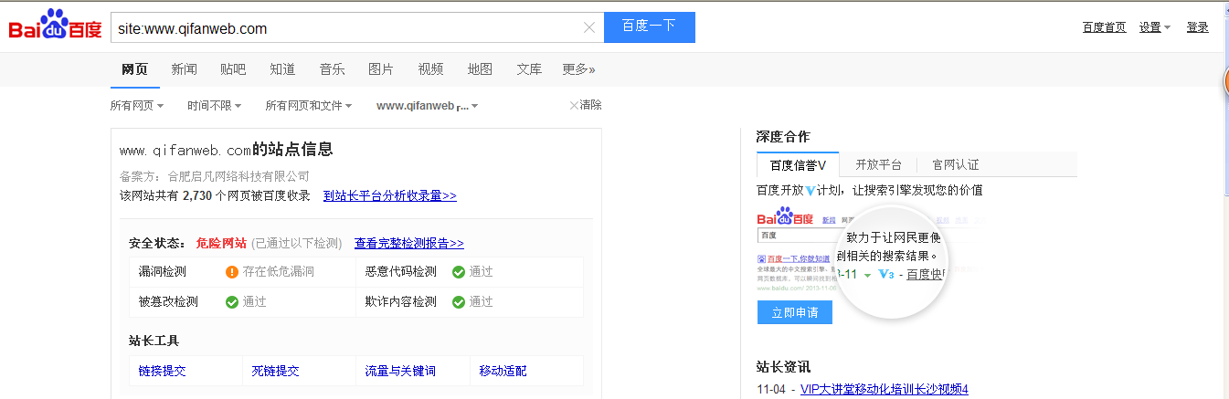Select the 百度信誉V tab
Image resolution: width=1229 pixels, height=399 pixels.
click(x=798, y=165)
